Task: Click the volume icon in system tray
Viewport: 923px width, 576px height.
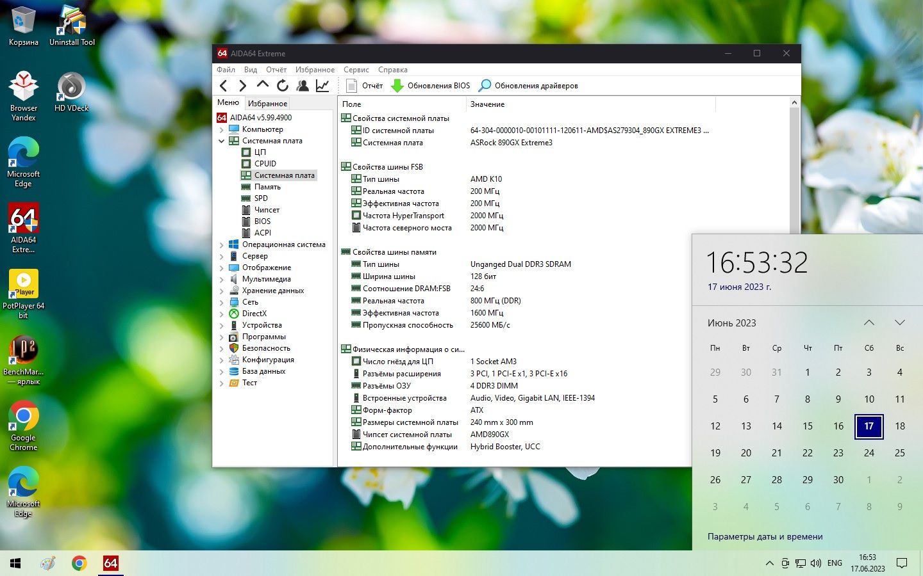Action: 816,563
